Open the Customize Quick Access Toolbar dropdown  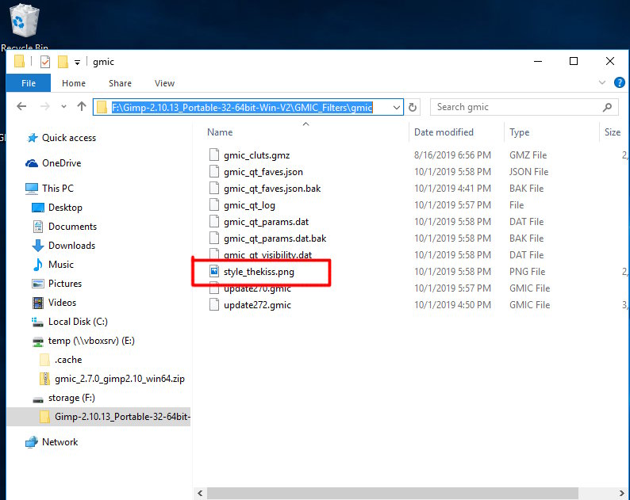tap(77, 62)
